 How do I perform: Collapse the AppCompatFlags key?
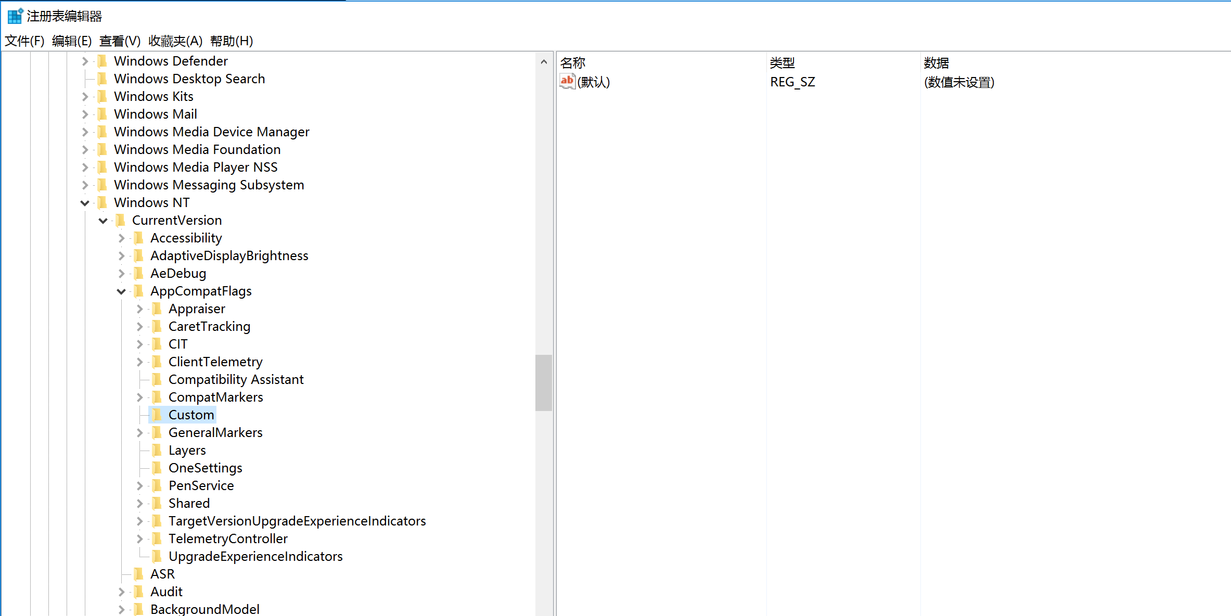tap(121, 291)
